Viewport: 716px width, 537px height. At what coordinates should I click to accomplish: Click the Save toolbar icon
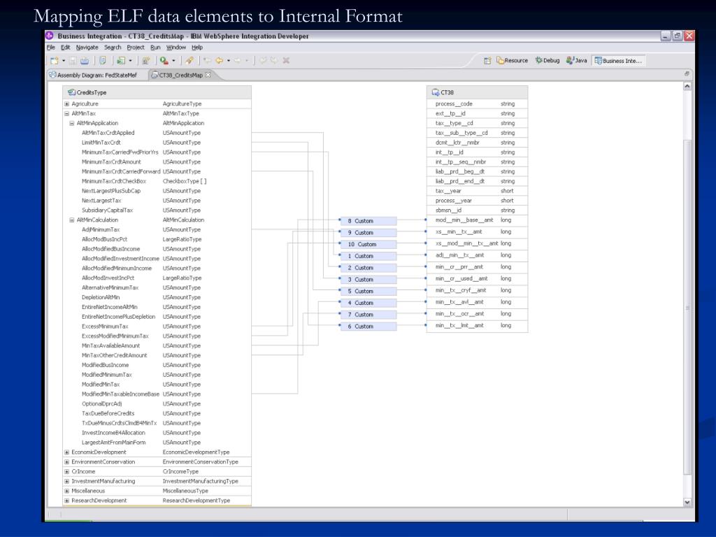pos(73,60)
